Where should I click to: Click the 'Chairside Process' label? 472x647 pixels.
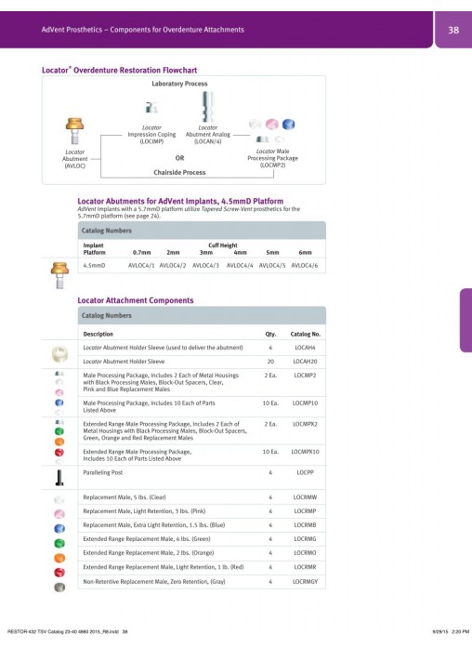(179, 173)
